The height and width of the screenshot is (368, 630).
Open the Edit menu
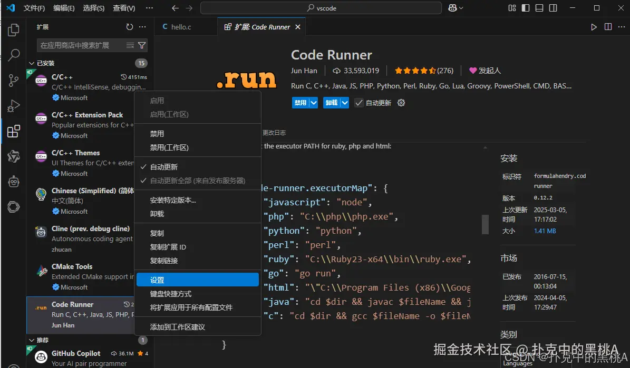pos(64,8)
